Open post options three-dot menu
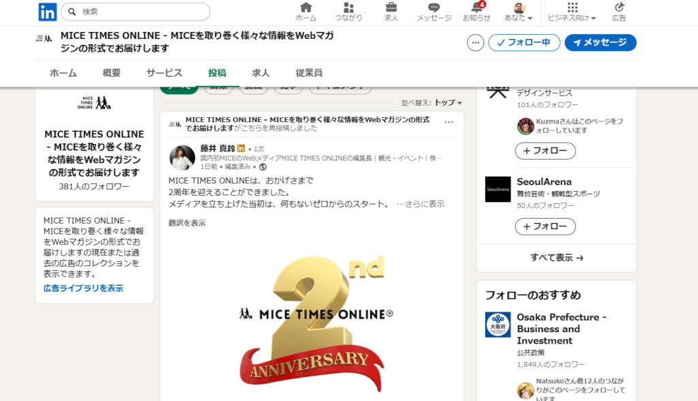The width and height of the screenshot is (698, 401). coord(449,121)
